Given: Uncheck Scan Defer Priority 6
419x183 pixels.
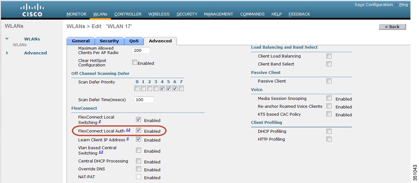Looking at the screenshot, I should click(175, 88).
